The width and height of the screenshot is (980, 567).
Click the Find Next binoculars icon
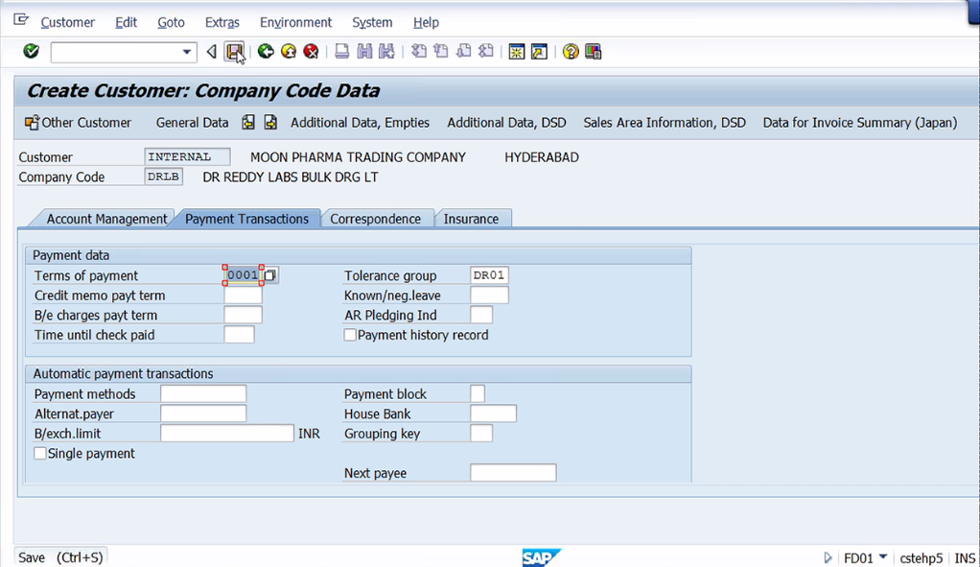[386, 51]
